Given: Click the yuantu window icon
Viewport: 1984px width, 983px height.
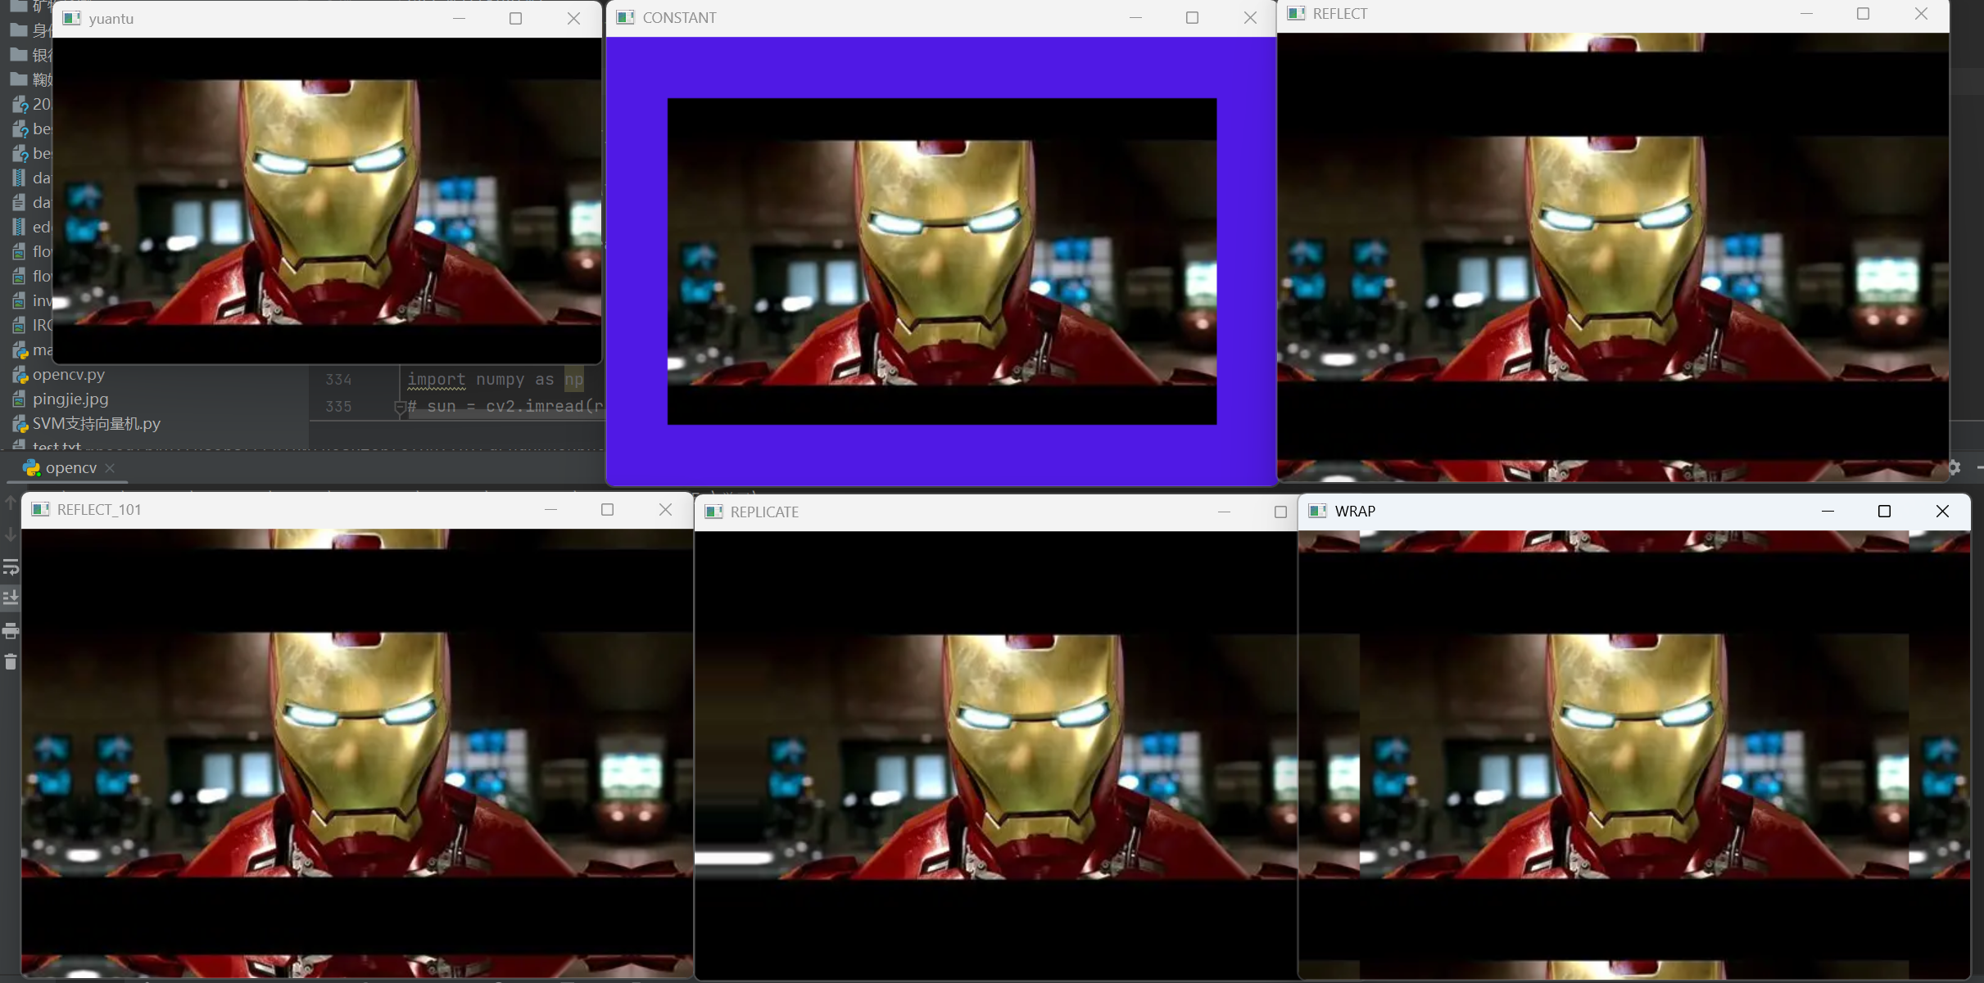Looking at the screenshot, I should tap(72, 18).
